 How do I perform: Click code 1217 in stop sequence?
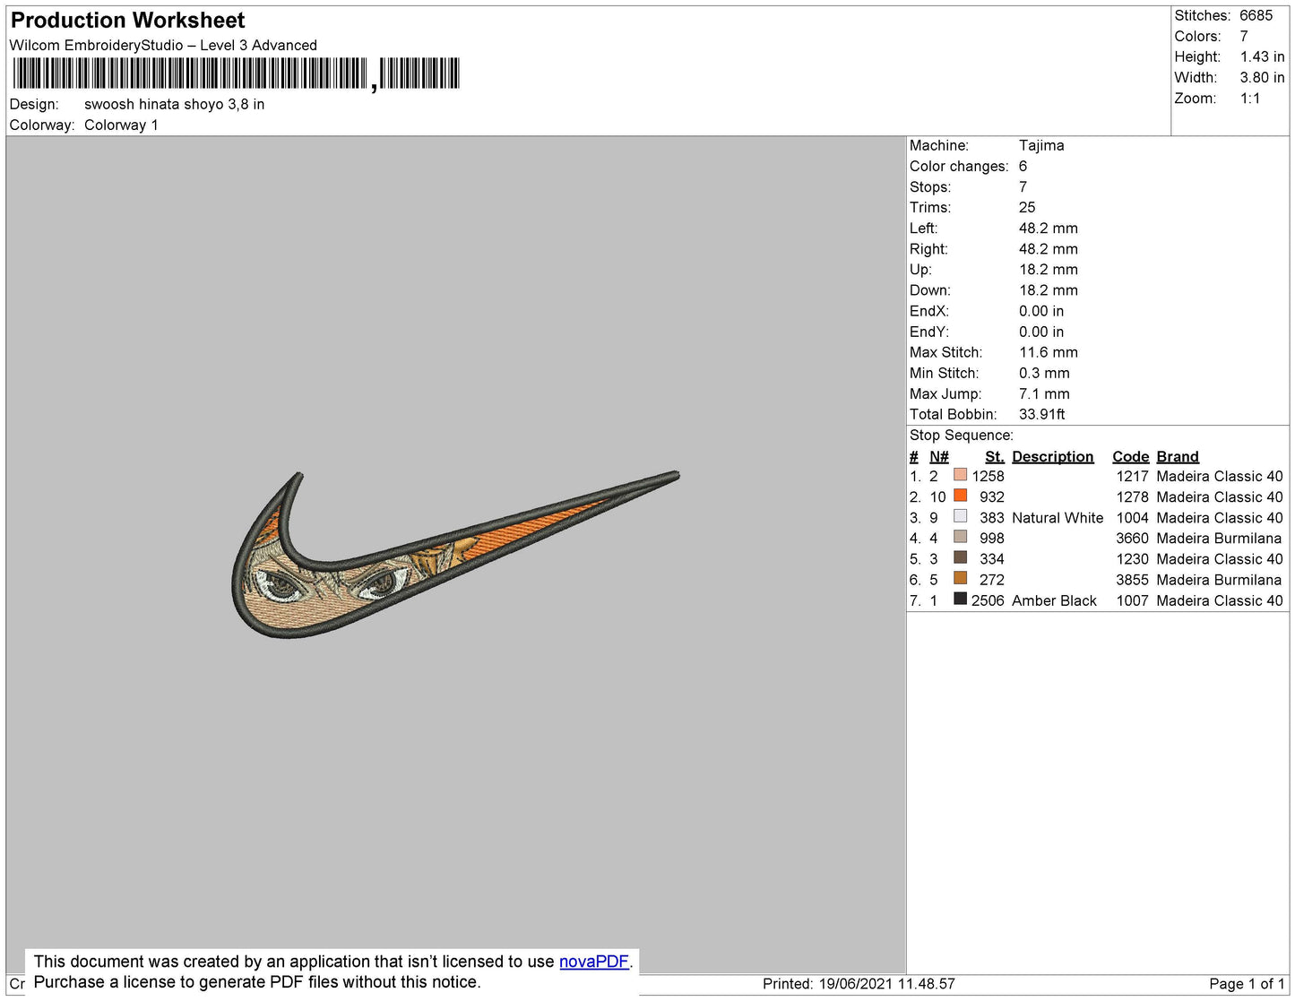[1132, 476]
